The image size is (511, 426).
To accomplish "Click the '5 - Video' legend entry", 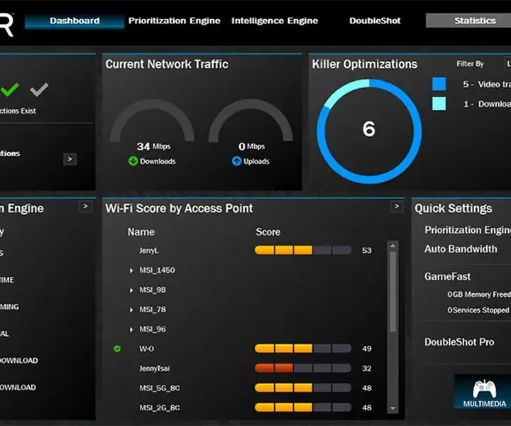I will [x=487, y=84].
